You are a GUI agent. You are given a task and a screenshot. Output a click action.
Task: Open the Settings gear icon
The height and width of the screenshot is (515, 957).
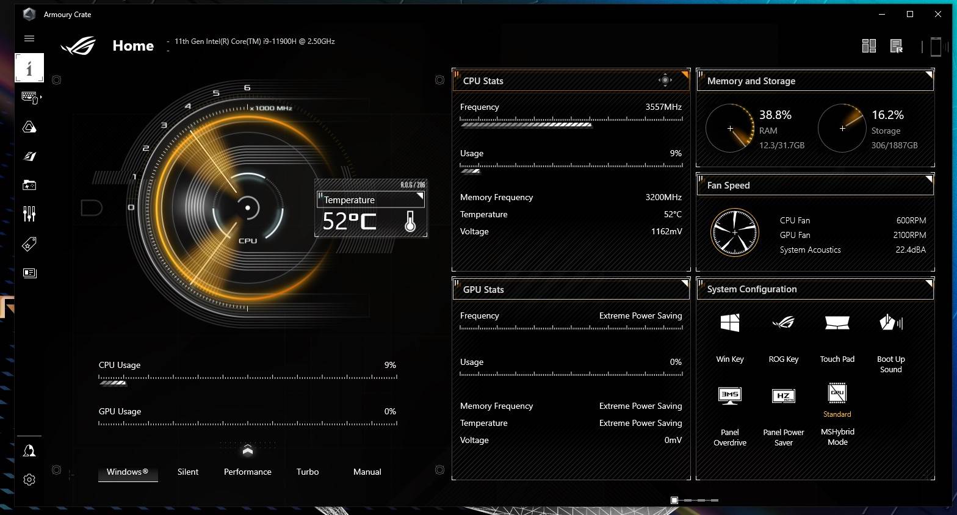pos(29,480)
